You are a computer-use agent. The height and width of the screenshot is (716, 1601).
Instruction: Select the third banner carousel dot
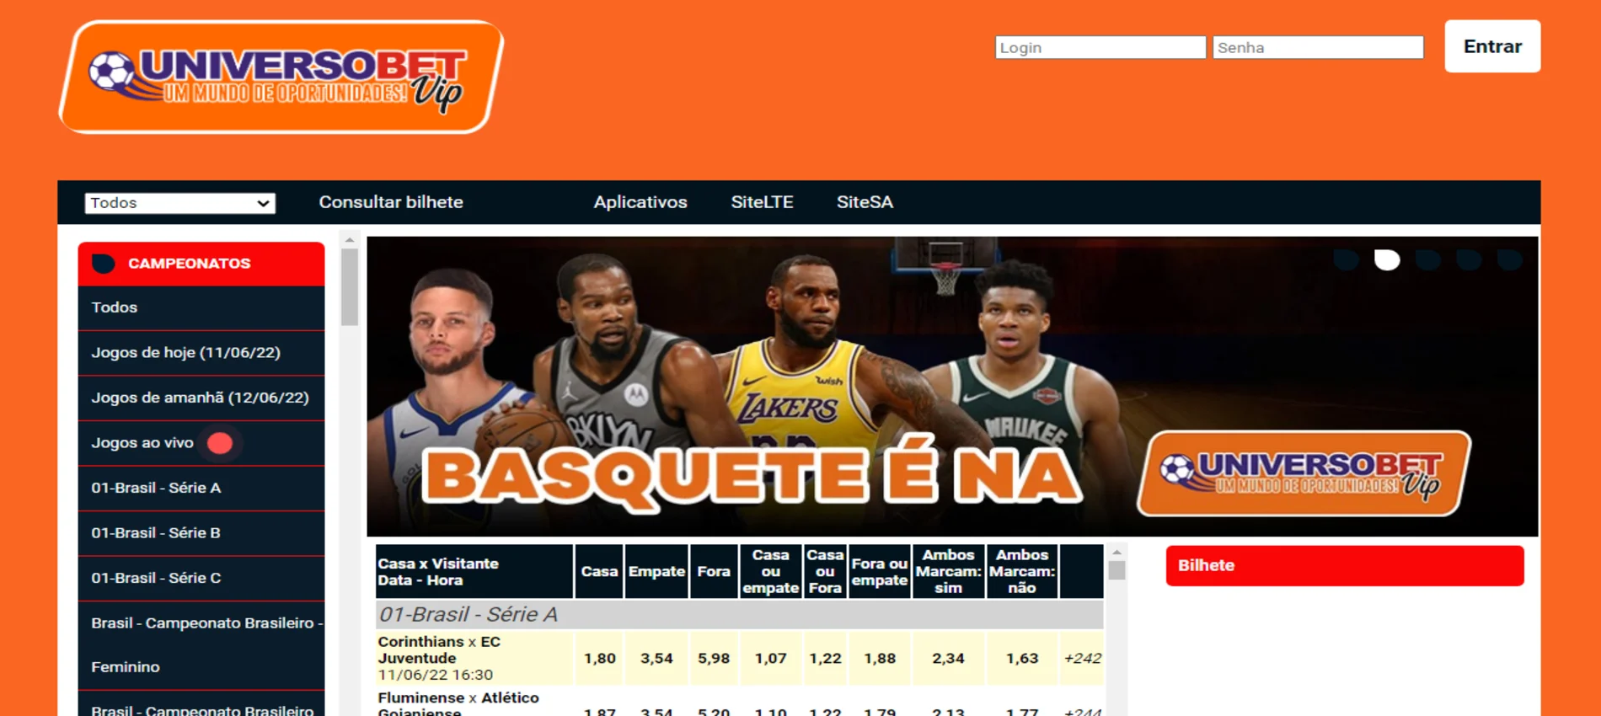[x=1428, y=259]
